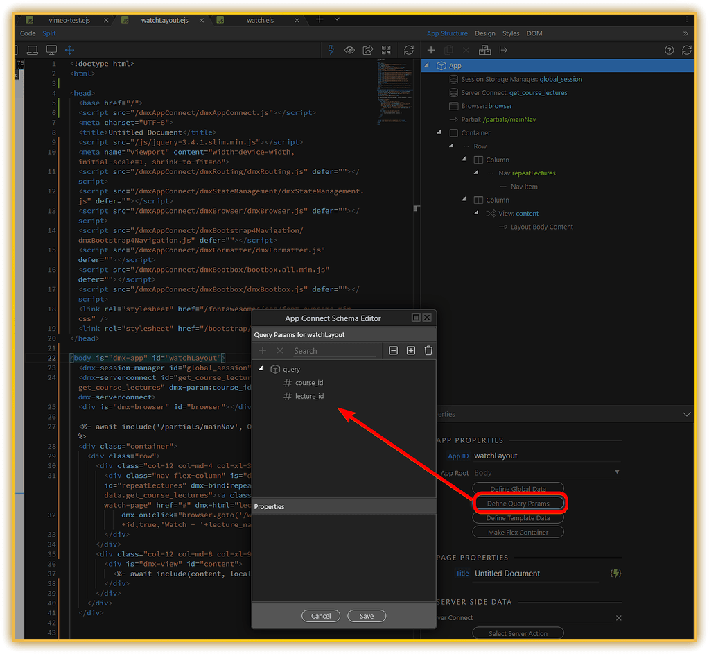
Task: Collapse the Container node in App Structure
Action: point(437,132)
